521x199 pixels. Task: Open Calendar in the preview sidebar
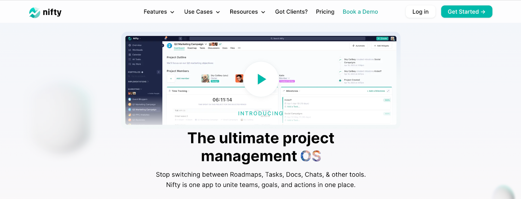click(135, 55)
